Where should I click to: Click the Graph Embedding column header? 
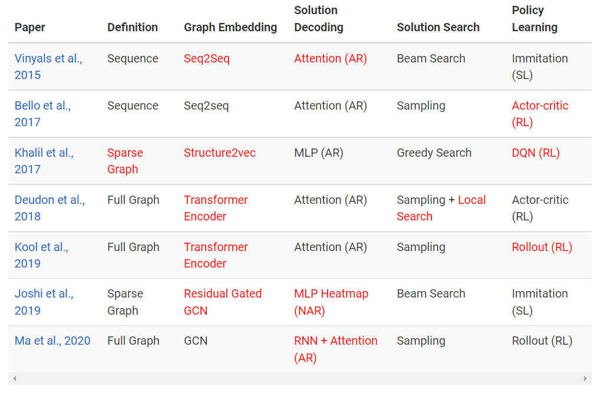230,28
